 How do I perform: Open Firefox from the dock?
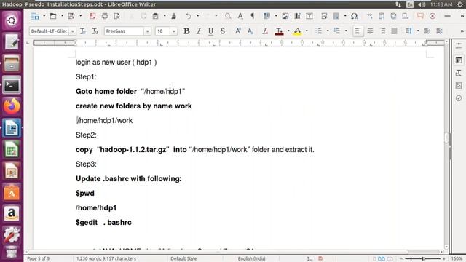(x=12, y=106)
